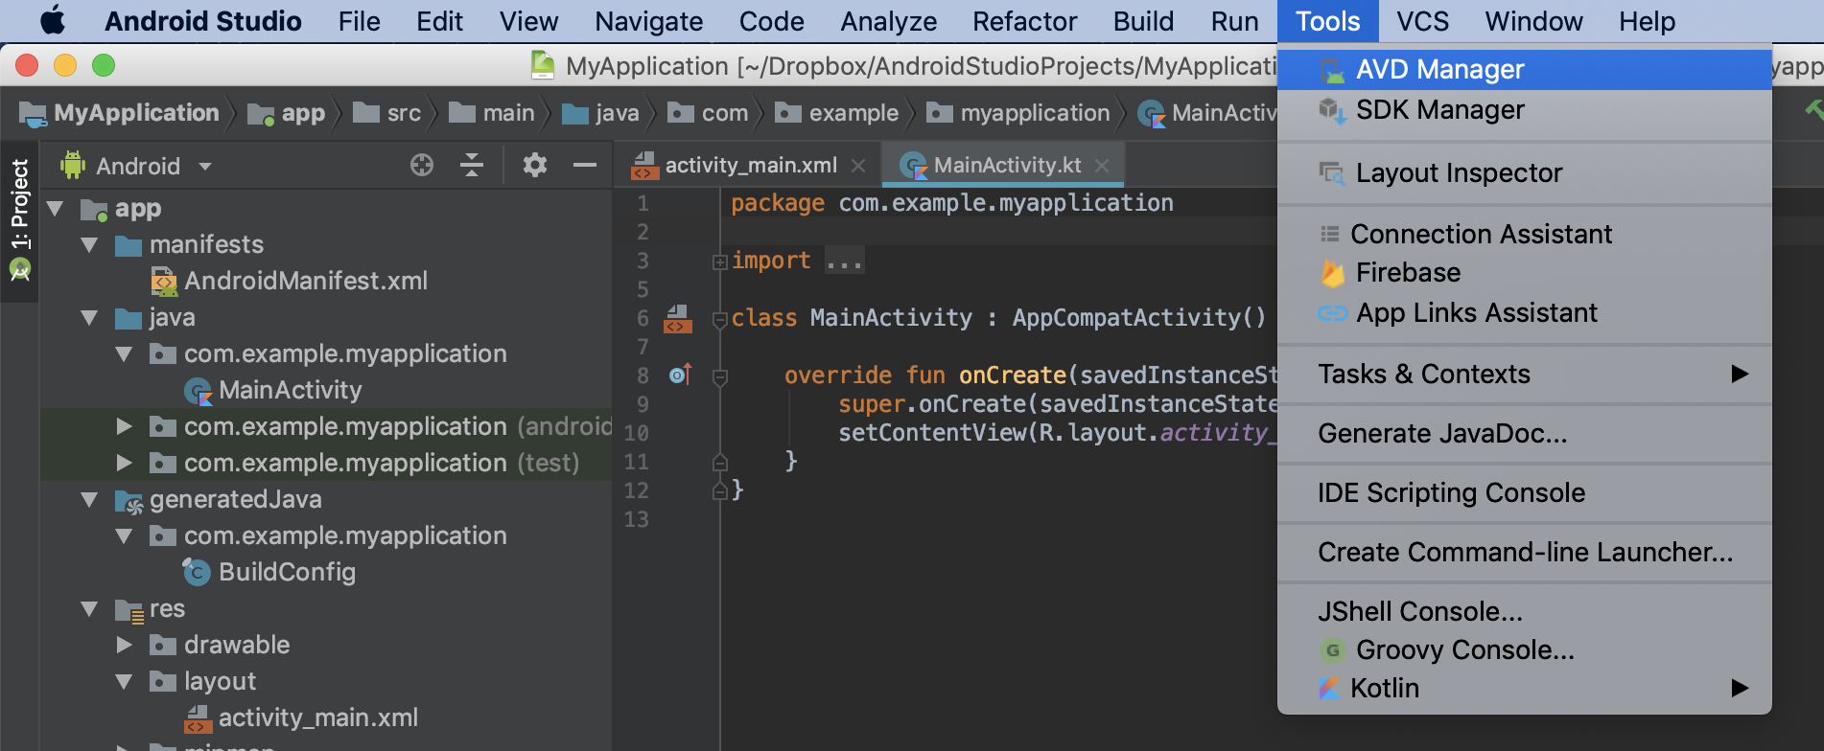Click the line 12 closing brace fold marker
Image resolution: width=1824 pixels, height=751 pixels.
[719, 491]
